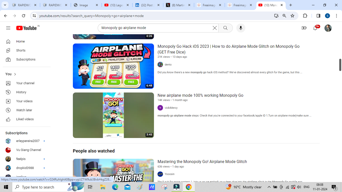This screenshot has width=342, height=192.
Task: Click the Yooosin channel avatar
Action: coord(160,174)
